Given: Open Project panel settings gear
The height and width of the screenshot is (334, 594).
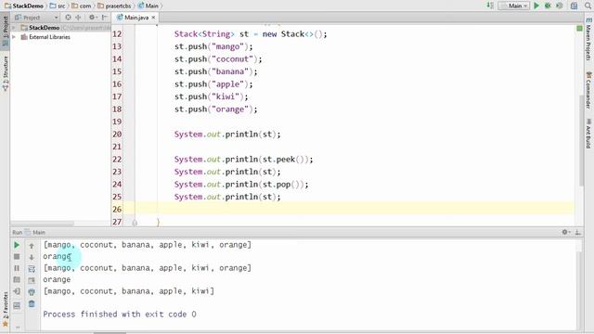Looking at the screenshot, I should tap(92, 18).
